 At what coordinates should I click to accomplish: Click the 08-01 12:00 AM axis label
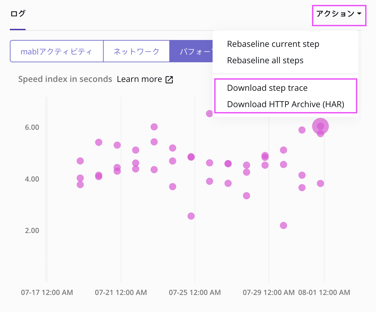click(x=324, y=292)
